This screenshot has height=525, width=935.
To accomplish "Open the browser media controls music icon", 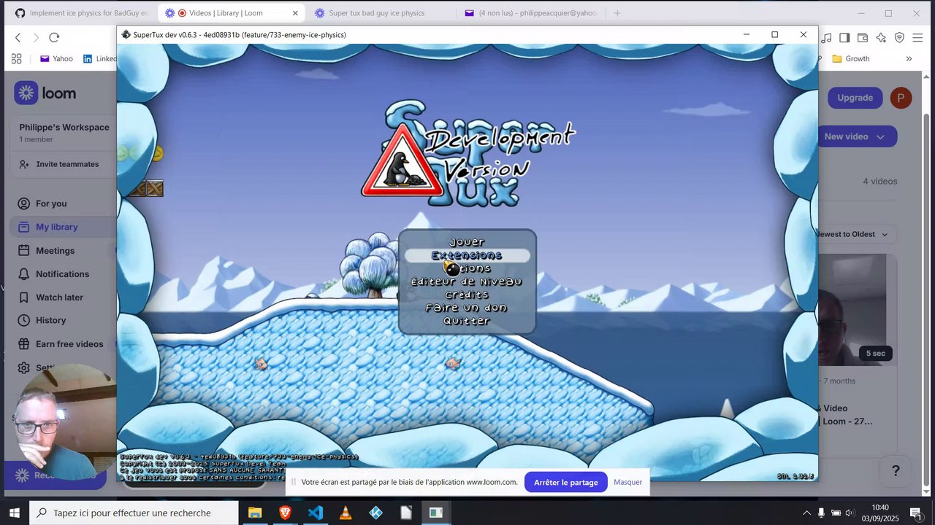I will (x=826, y=37).
